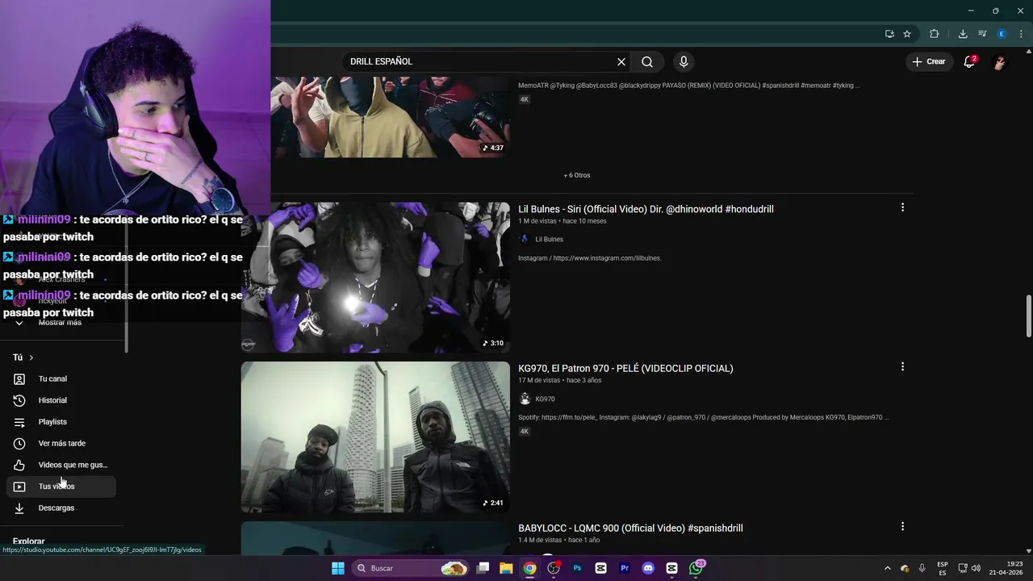This screenshot has height=581, width=1033.
Task: Open the Chrome extensions puzzle icon
Action: point(935,34)
